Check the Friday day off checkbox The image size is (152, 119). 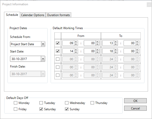pyautogui.click(x=16, y=109)
